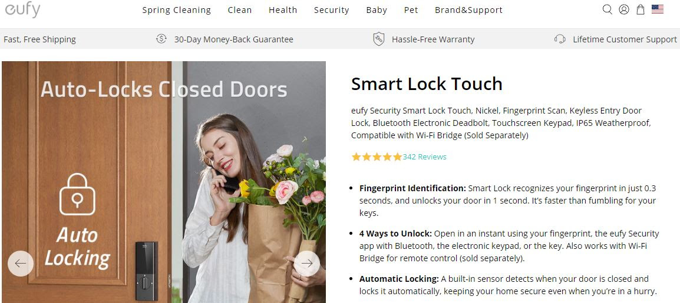
Task: Click the eufy logo
Action: (x=22, y=9)
